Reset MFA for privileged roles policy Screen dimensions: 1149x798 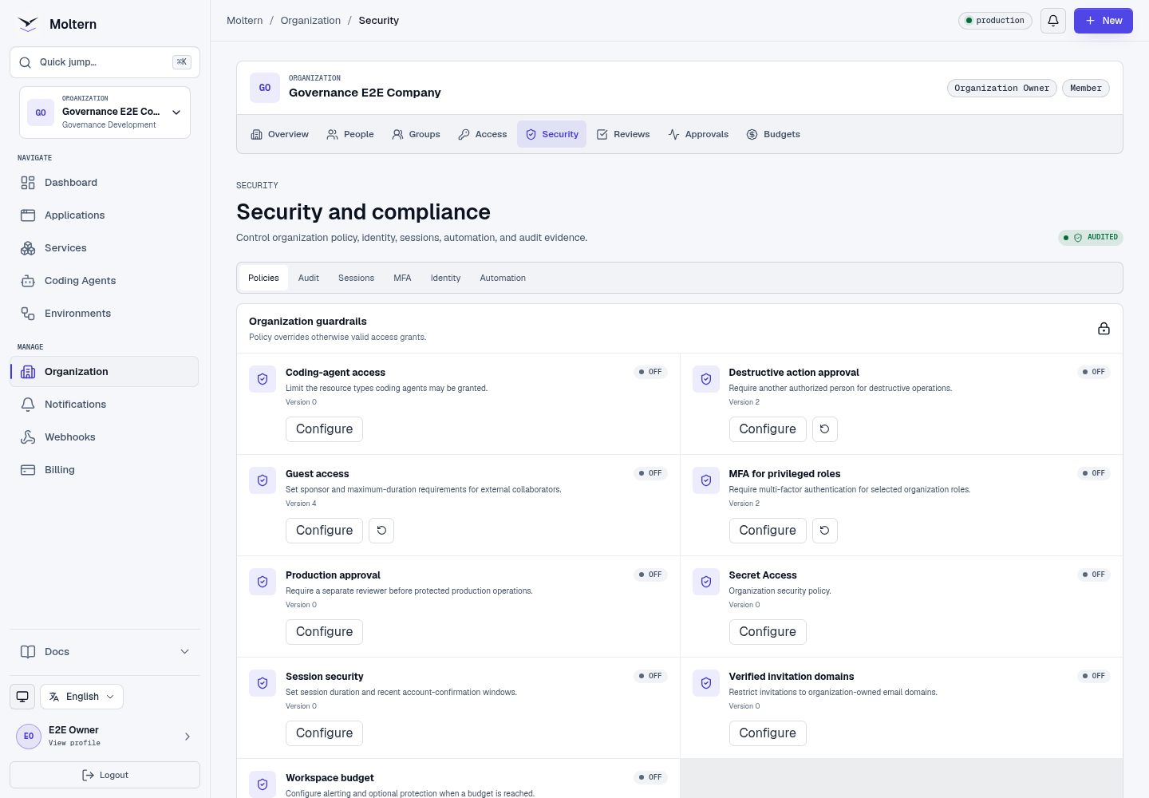point(824,531)
